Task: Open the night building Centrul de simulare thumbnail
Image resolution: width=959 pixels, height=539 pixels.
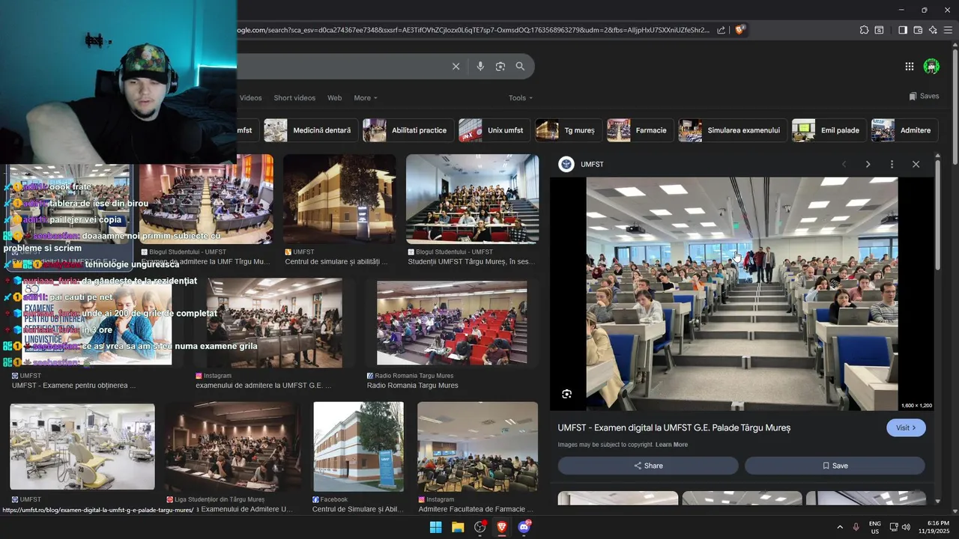Action: pyautogui.click(x=339, y=199)
